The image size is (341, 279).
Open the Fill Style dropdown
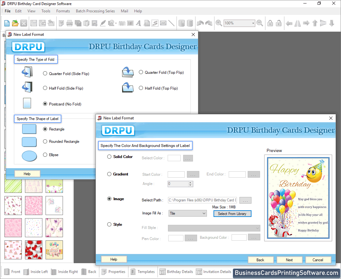click(x=214, y=228)
